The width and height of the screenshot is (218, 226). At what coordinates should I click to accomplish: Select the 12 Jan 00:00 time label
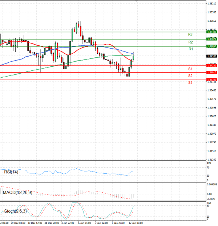136,223
